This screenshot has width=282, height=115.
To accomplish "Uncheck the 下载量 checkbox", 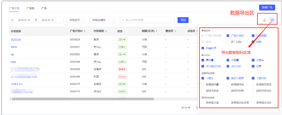I will tap(203, 78).
